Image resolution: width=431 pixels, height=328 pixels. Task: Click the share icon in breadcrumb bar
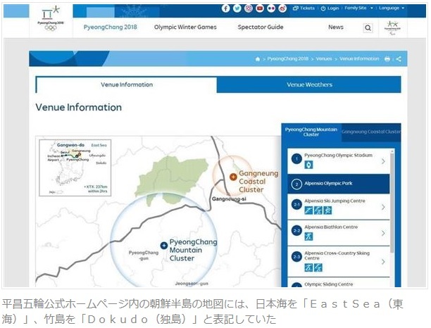coord(398,59)
